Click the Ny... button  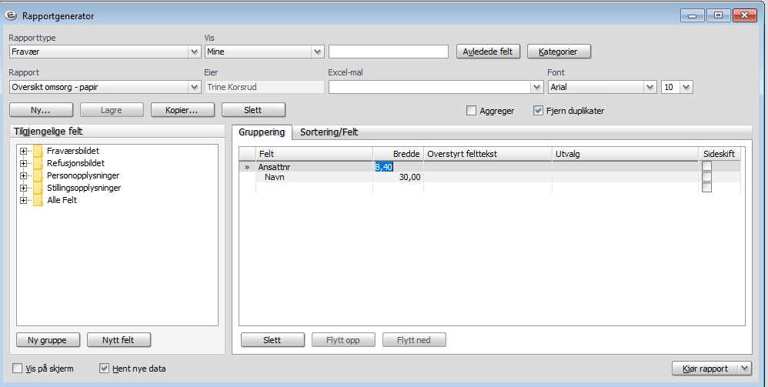coord(41,110)
